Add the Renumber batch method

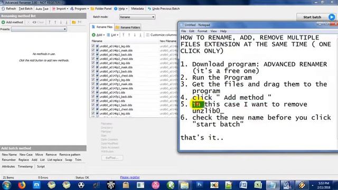click(9, 160)
